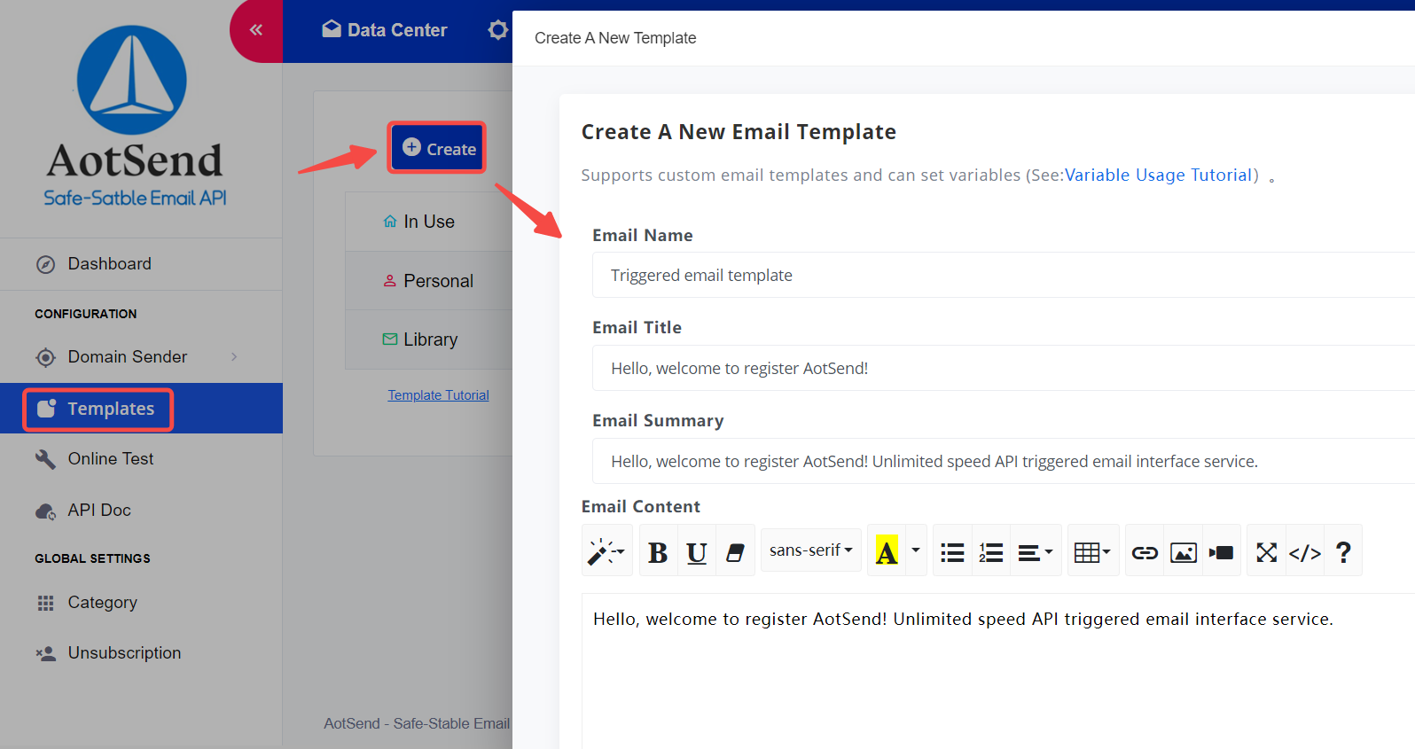Insert an unordered bullet list
The width and height of the screenshot is (1415, 749).
[x=952, y=551]
